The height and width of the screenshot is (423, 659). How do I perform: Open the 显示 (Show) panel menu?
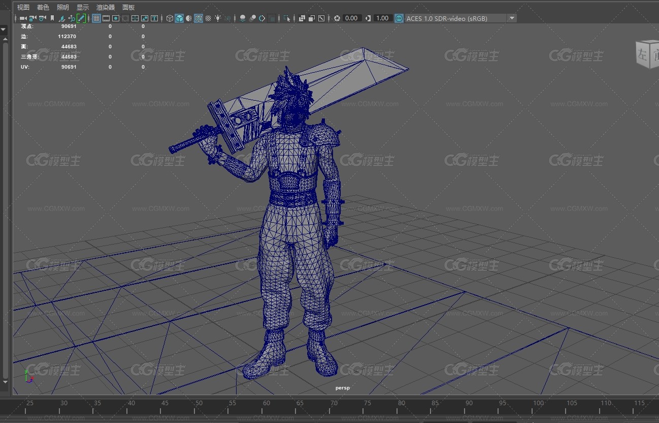(x=83, y=7)
